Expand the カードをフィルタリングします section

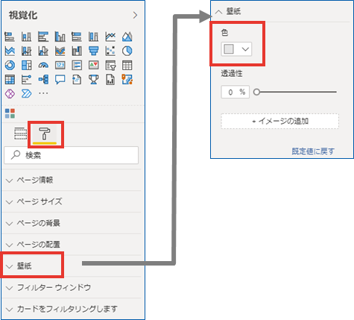[72, 309]
